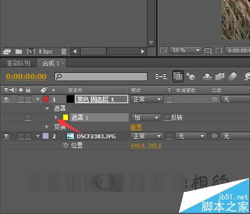The width and height of the screenshot is (250, 214).
Task: Open layer 1 blend mode 正常 dropdown
Action: 146,99
